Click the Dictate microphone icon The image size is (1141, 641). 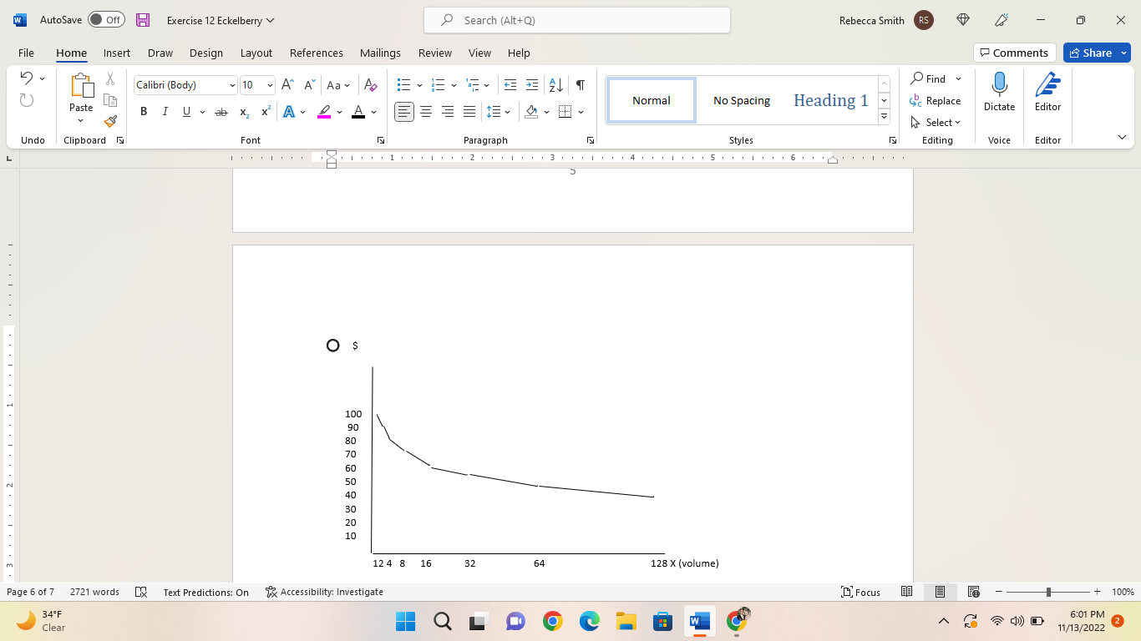tap(999, 84)
